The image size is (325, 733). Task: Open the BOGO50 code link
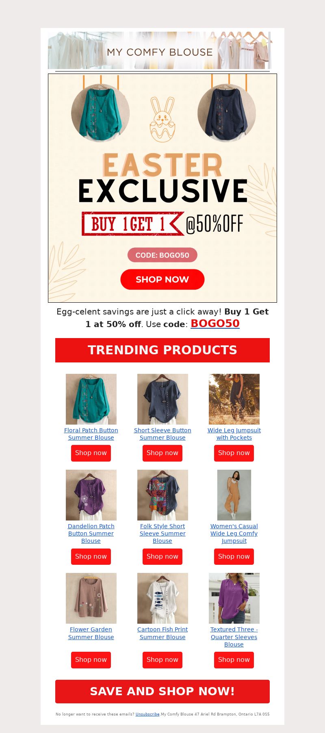click(x=215, y=323)
